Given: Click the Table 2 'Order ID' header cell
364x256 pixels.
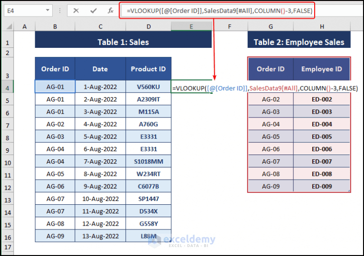Looking at the screenshot, I should coord(271,69).
